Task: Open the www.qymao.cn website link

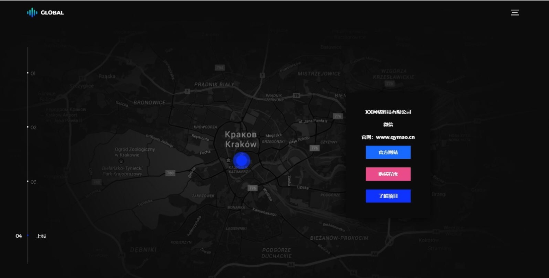Action: coord(395,137)
